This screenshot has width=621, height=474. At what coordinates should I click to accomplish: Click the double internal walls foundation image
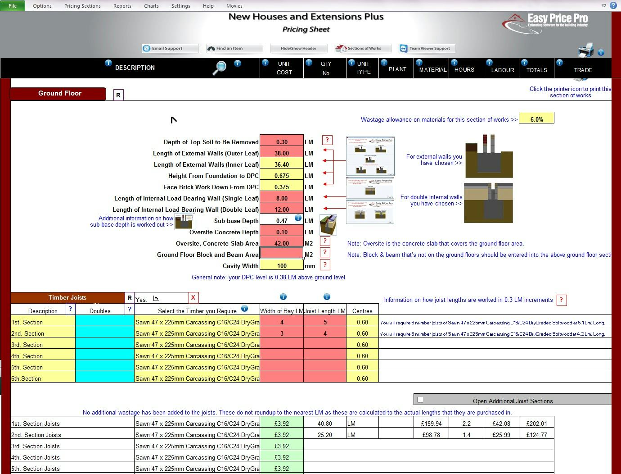pyautogui.click(x=489, y=202)
